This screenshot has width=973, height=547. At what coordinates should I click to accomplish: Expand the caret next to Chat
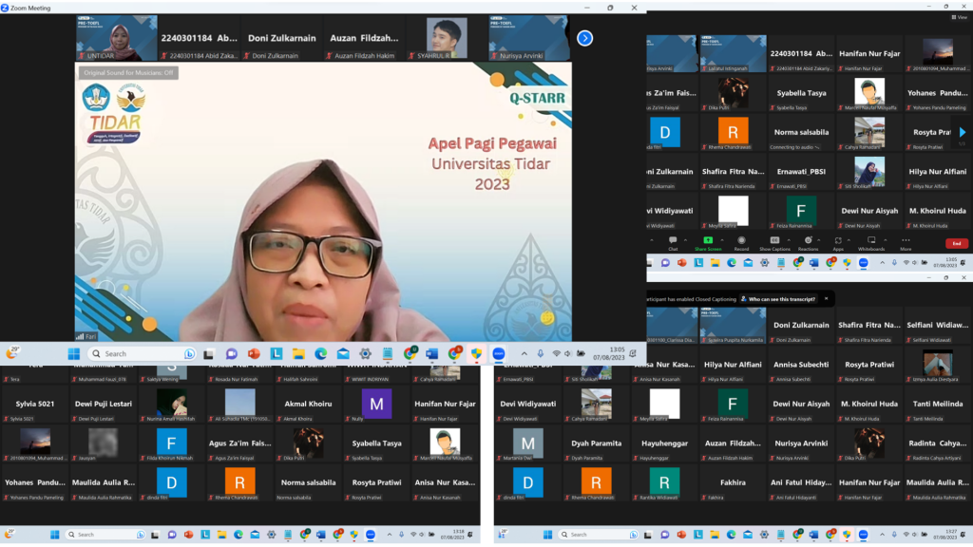[x=685, y=240]
